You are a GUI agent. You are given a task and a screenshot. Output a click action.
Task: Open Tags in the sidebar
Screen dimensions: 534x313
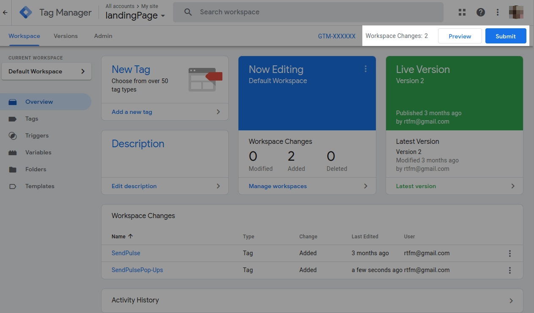[32, 119]
